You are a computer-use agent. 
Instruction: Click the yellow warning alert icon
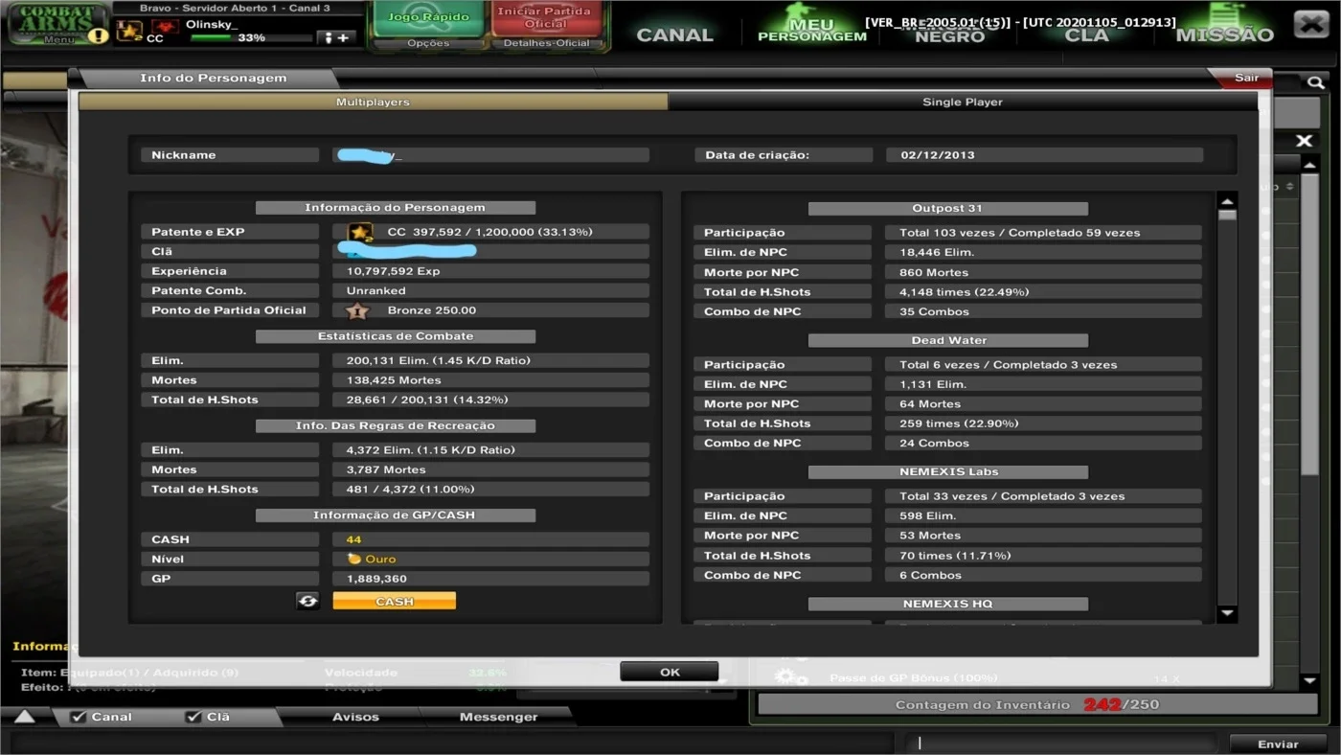tap(99, 36)
